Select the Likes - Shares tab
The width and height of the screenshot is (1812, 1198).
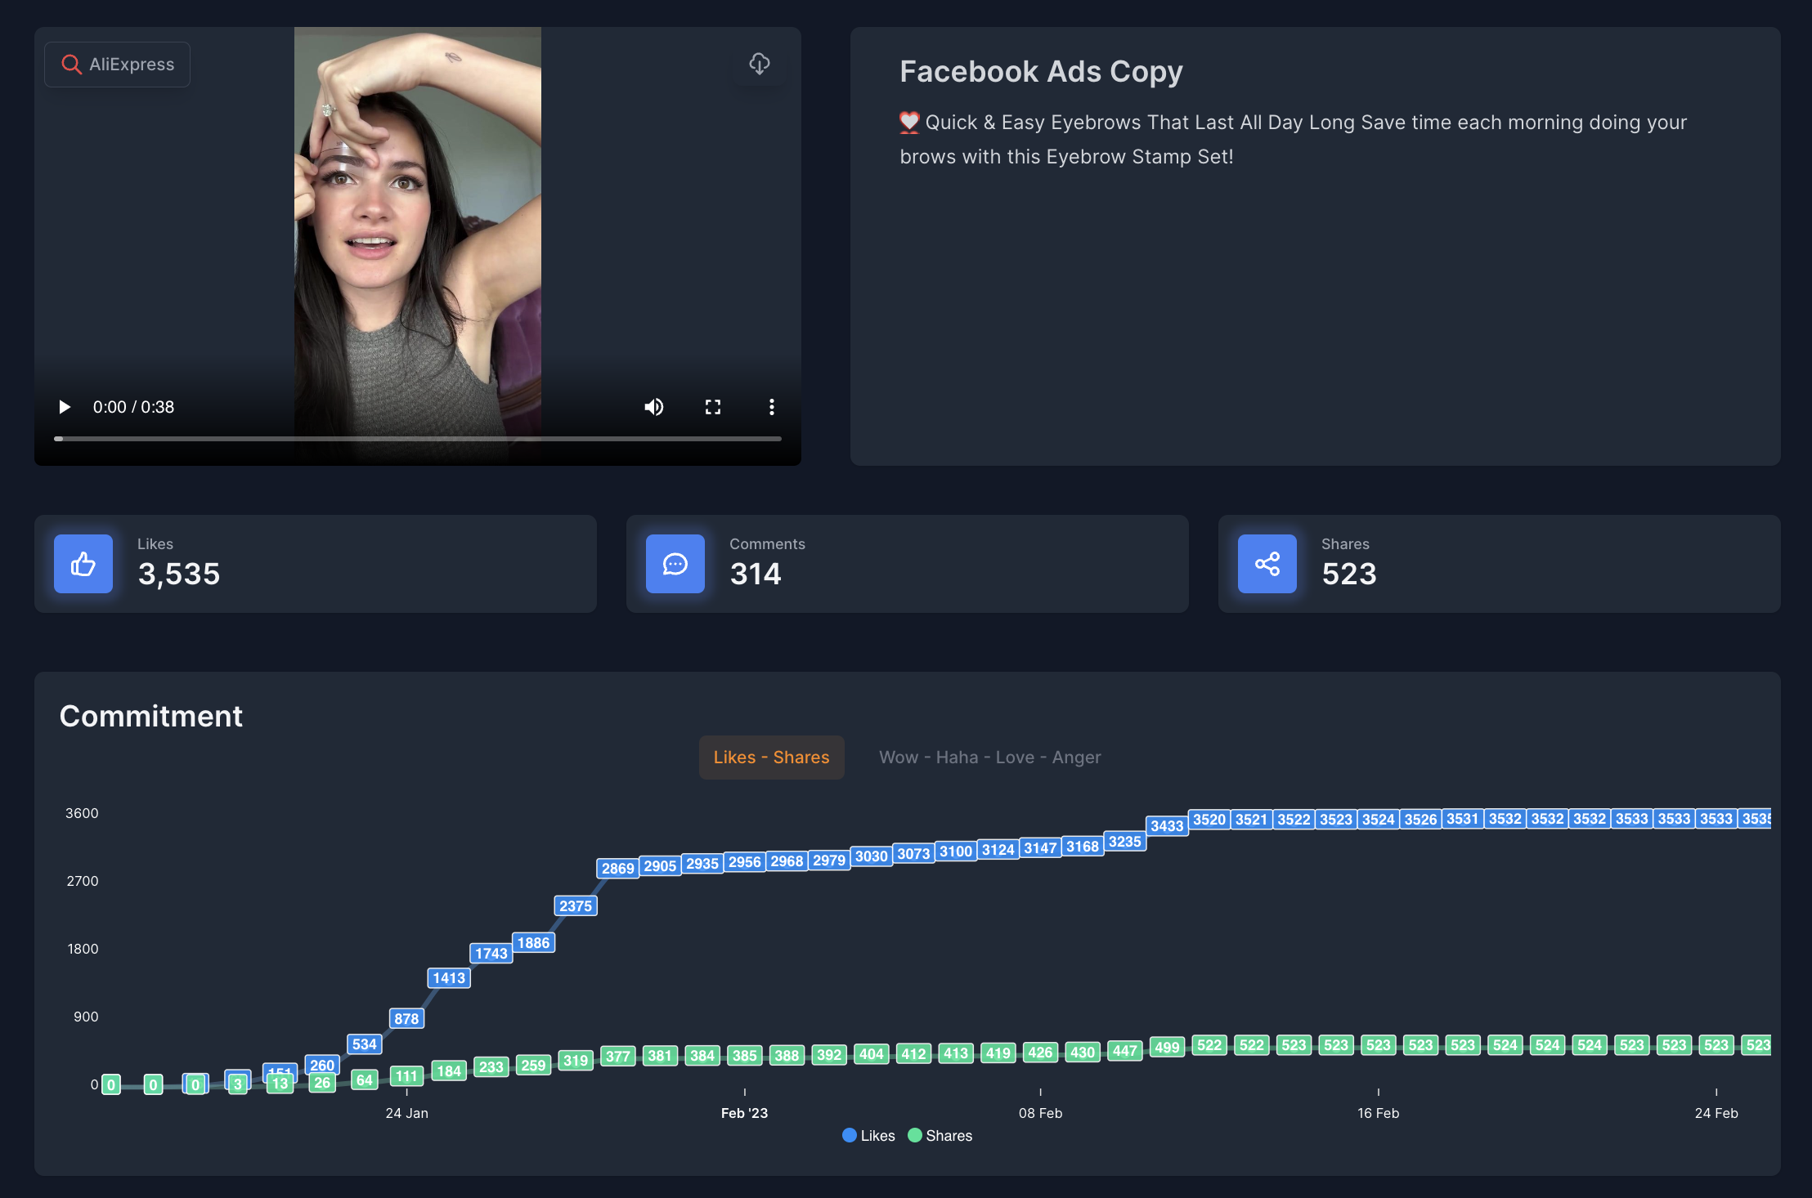coord(771,758)
